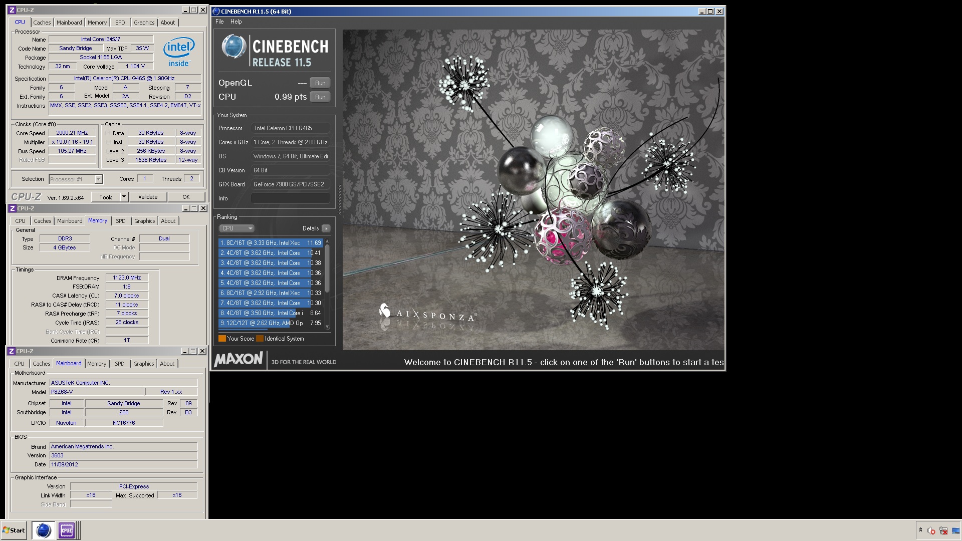962x541 pixels.
Task: Click ranking list scroll down arrow
Action: coord(327,327)
